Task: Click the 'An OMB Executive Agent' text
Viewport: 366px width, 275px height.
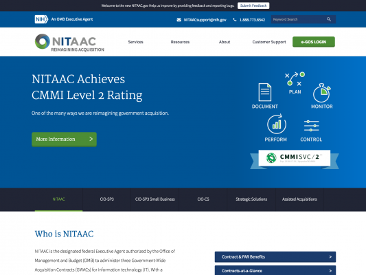Action: 72,19
